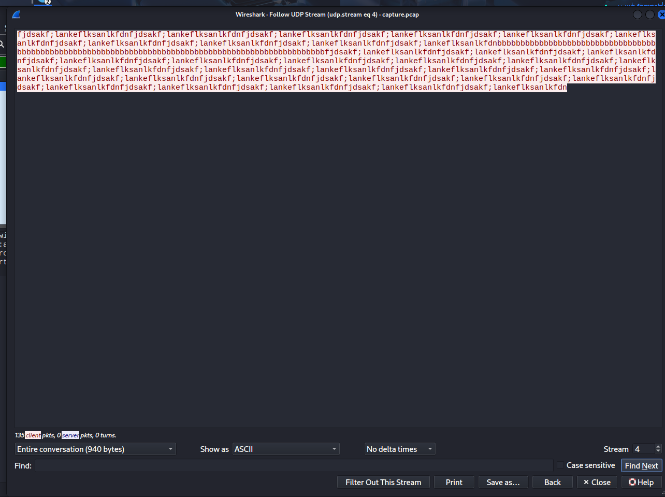Click the blue window close icon
Screen dimensions: 665x497
(x=661, y=15)
